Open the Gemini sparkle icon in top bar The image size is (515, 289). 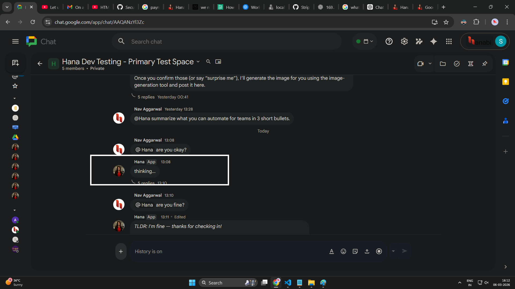433,41
